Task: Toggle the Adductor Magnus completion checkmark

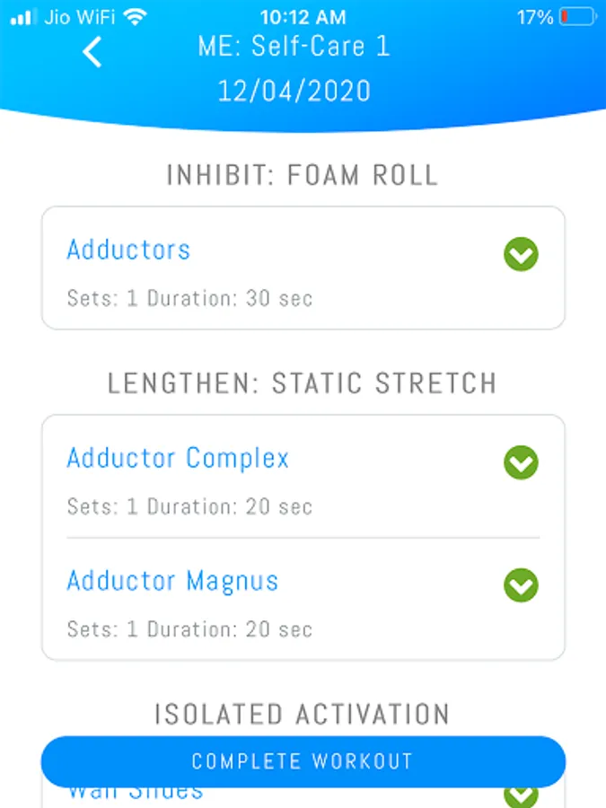Action: 521,585
